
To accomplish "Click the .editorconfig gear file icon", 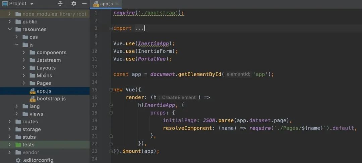I will 18,160.
